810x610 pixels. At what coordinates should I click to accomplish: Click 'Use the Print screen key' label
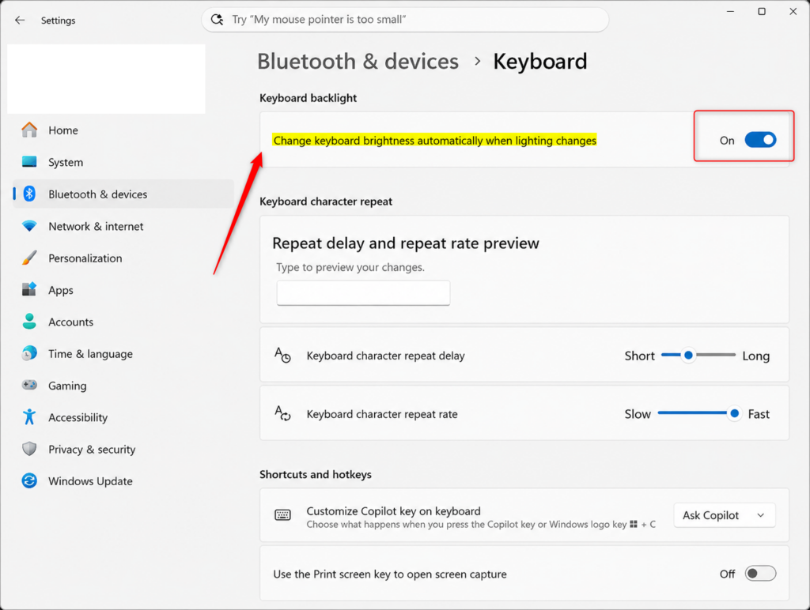tap(389, 574)
